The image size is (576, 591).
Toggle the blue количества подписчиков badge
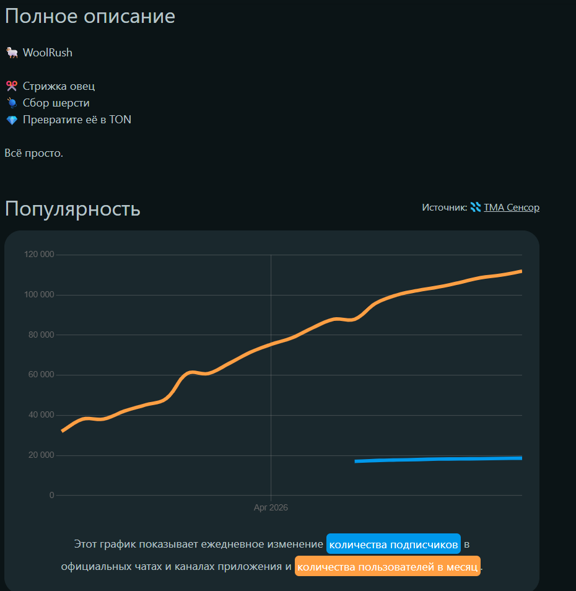[393, 545]
